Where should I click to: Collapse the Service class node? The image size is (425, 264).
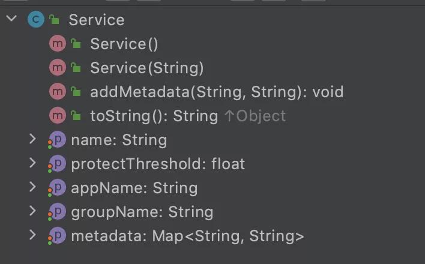click(11, 19)
